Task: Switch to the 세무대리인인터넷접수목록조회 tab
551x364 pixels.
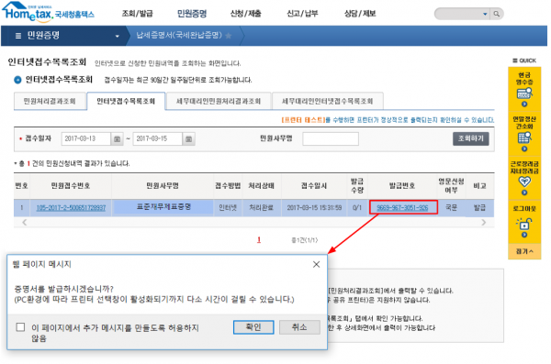Action: [x=328, y=101]
